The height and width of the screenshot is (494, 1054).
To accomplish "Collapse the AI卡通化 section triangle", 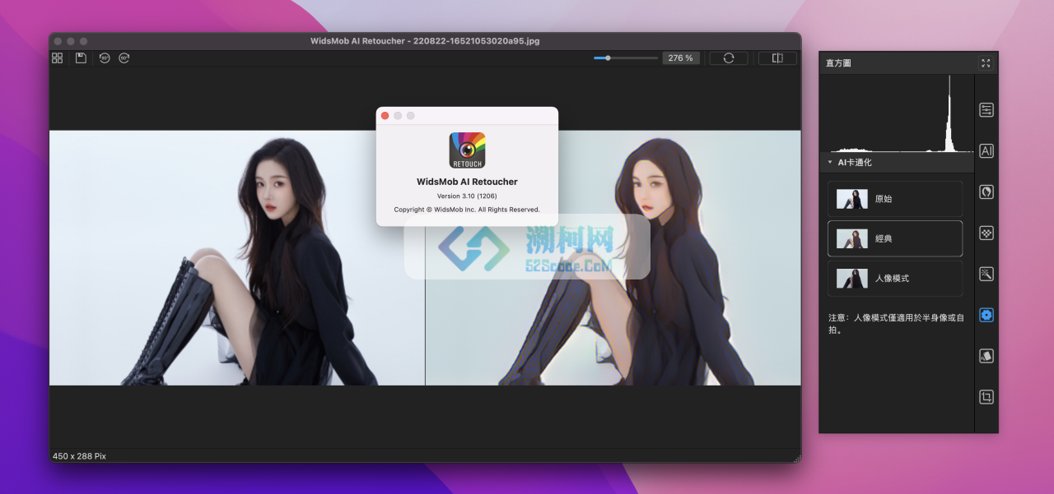I will tap(830, 163).
